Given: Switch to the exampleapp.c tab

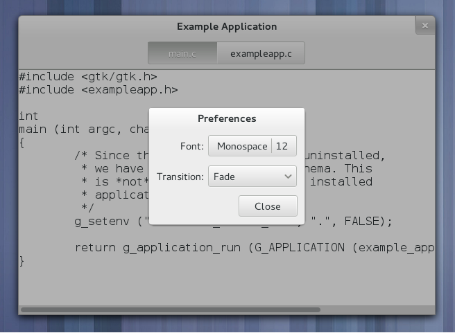Looking at the screenshot, I should pos(261,53).
